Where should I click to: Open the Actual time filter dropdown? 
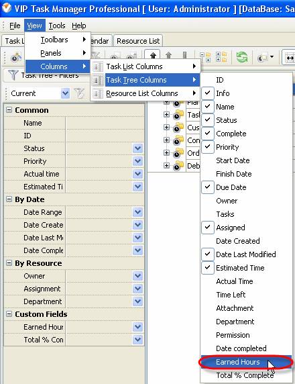138,174
